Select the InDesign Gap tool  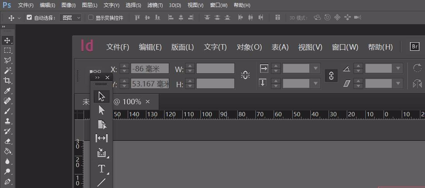(x=102, y=138)
